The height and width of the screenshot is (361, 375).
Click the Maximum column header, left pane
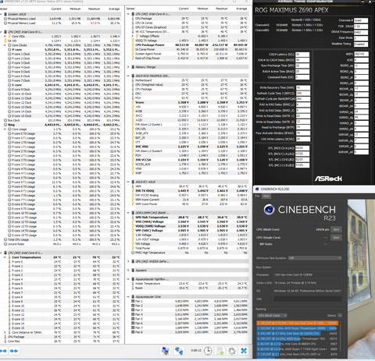94,9
